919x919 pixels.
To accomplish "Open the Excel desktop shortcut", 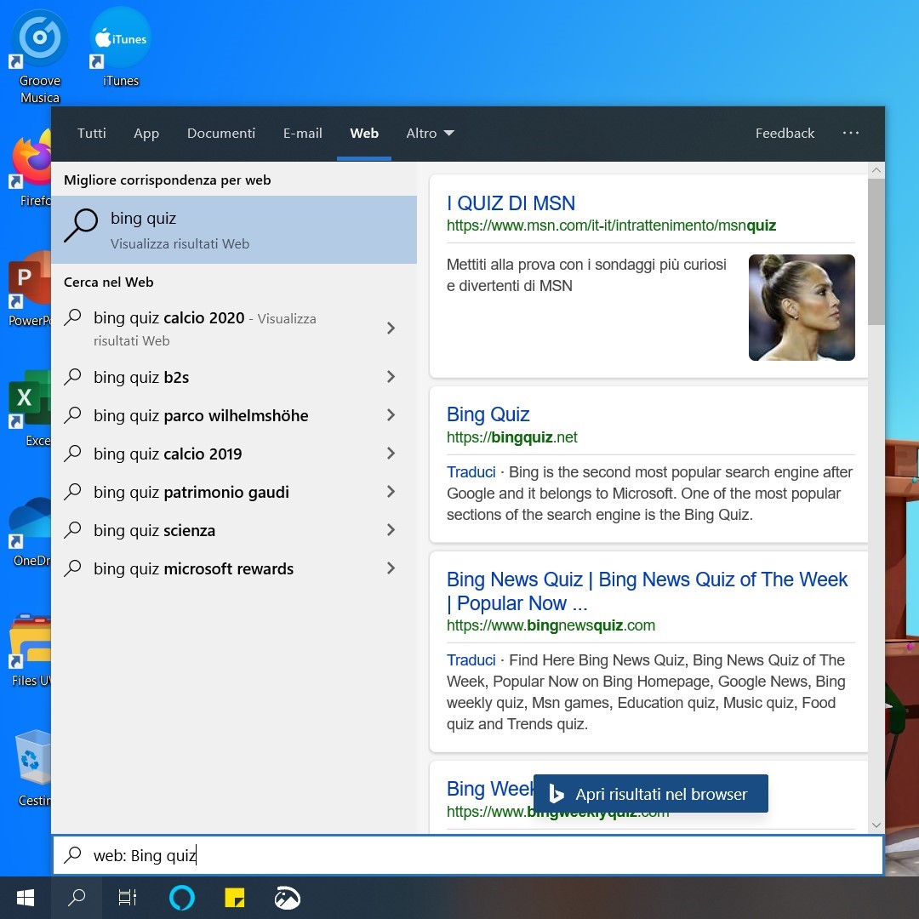I will coord(29,408).
